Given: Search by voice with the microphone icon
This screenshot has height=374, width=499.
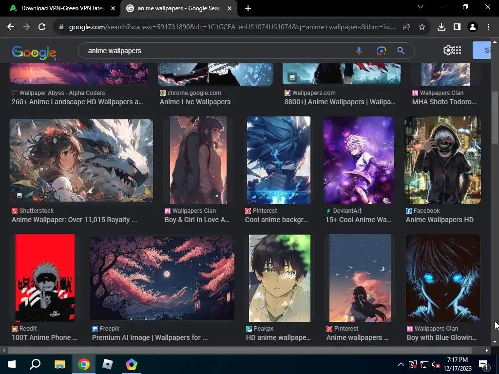Looking at the screenshot, I should [359, 51].
